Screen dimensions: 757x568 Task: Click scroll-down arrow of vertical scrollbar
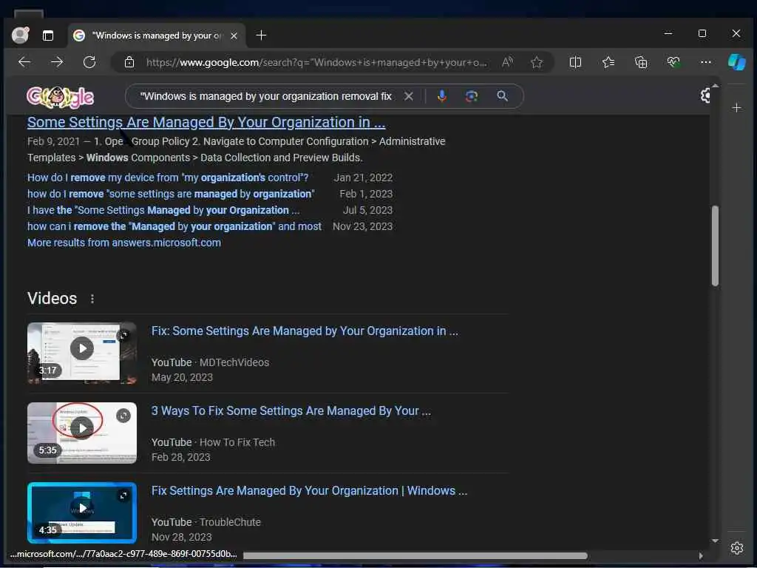pos(715,541)
